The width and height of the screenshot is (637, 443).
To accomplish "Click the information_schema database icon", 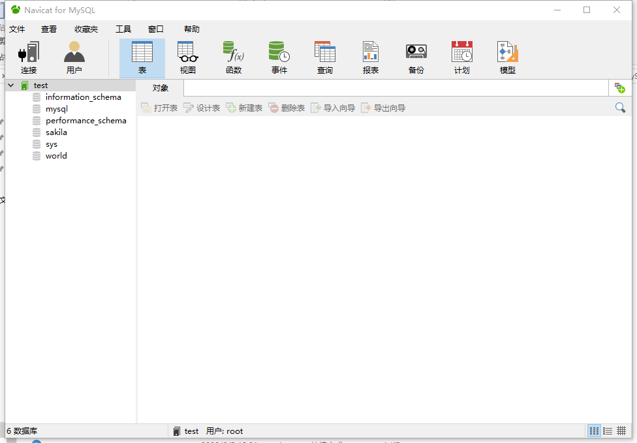I will (37, 97).
